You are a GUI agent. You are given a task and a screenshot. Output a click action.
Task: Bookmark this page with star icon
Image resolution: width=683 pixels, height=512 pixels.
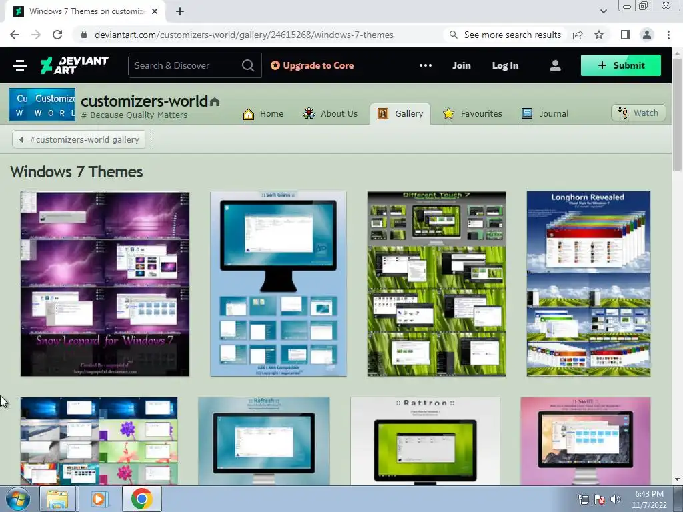(x=599, y=35)
